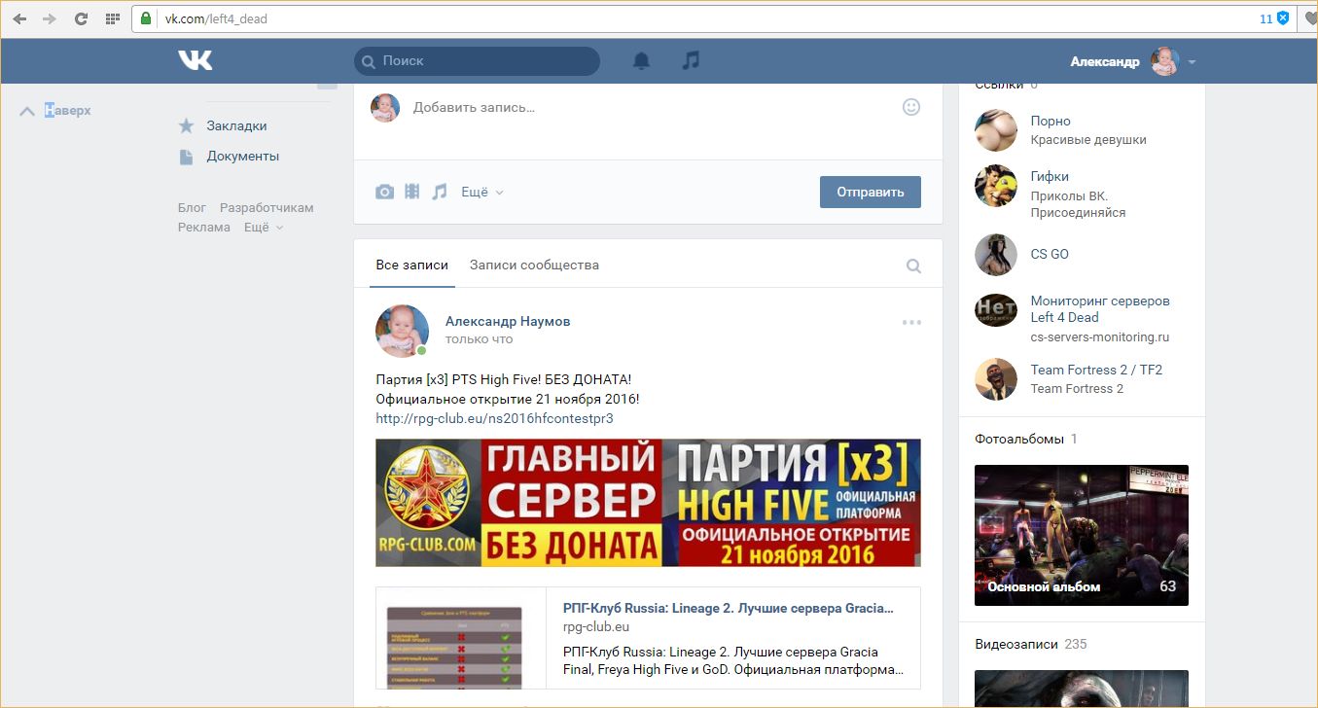The width and height of the screenshot is (1318, 708).
Task: Reload the page with the refresh icon
Action: click(81, 18)
